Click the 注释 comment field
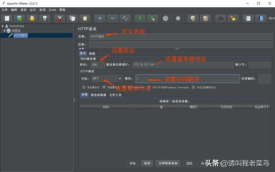275x172 pixels. pyautogui.click(x=181, y=45)
